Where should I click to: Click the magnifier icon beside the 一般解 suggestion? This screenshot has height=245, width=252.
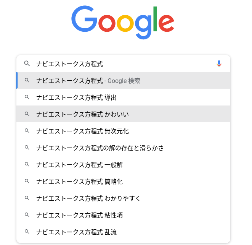(27, 165)
